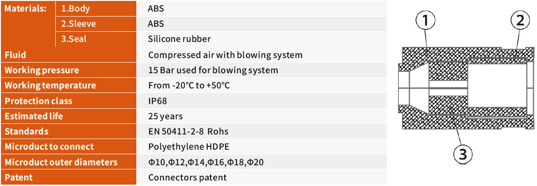This screenshot has height=186, width=537.
Task: Click the 1.Body label
Action: (76, 8)
